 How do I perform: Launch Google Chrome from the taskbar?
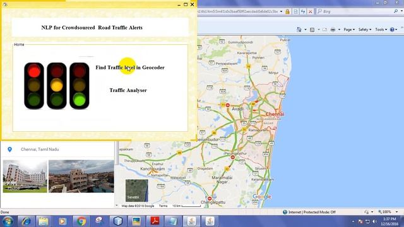pos(81,221)
